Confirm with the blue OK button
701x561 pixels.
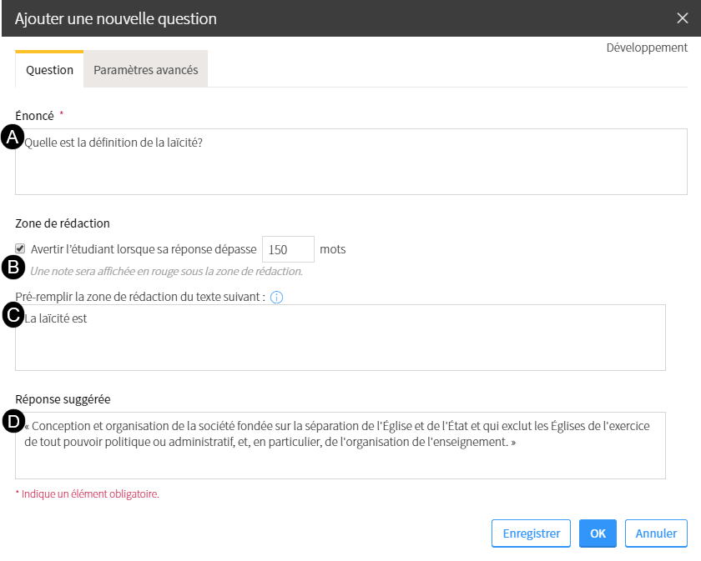598,533
